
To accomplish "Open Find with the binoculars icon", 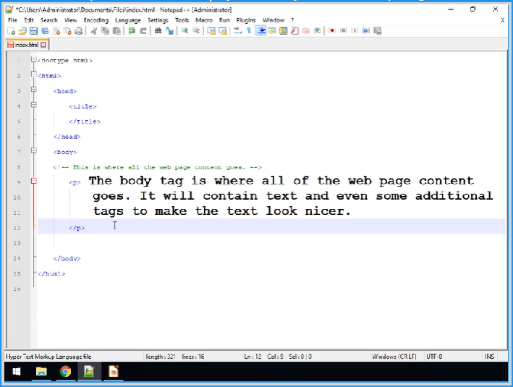I will [x=158, y=31].
